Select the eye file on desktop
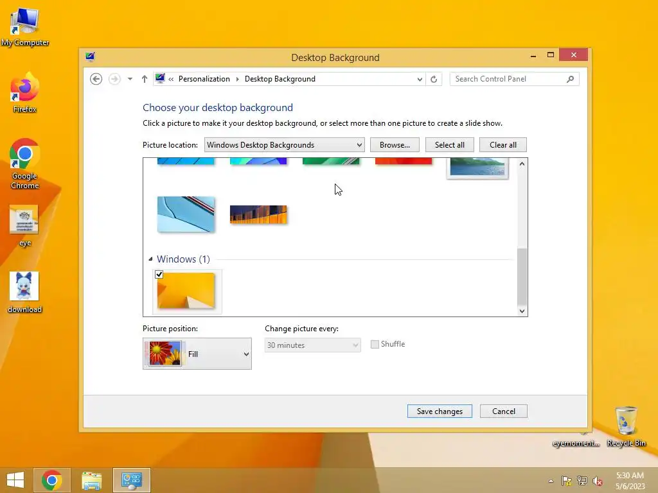 (x=24, y=225)
